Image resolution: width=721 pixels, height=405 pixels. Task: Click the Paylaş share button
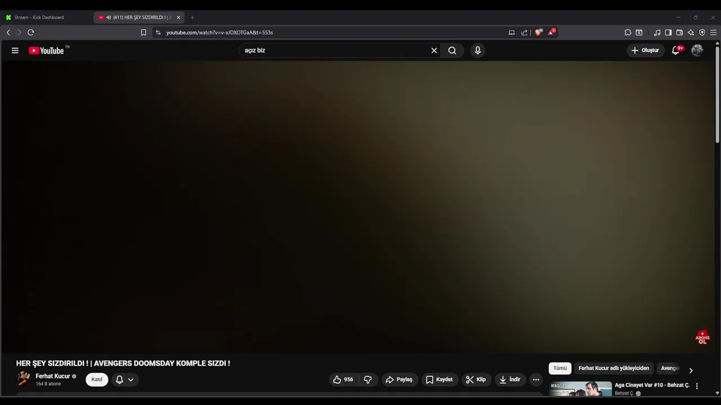point(399,380)
